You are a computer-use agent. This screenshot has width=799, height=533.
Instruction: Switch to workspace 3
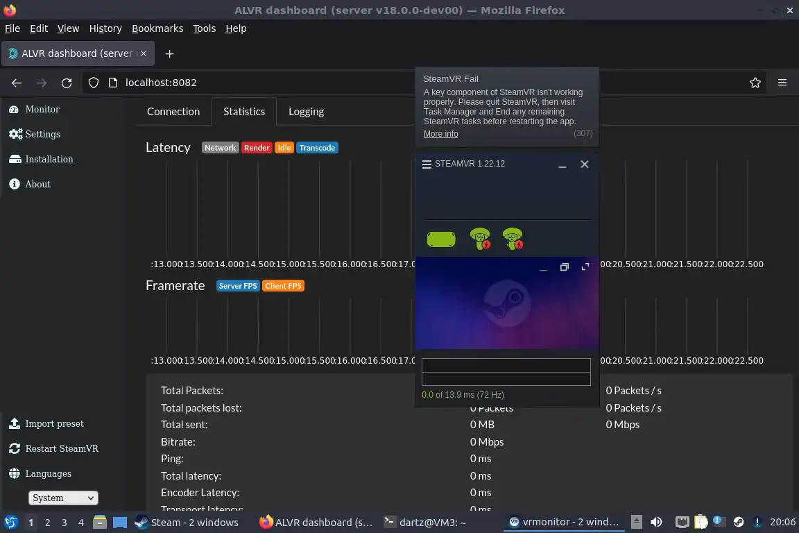[65, 523]
